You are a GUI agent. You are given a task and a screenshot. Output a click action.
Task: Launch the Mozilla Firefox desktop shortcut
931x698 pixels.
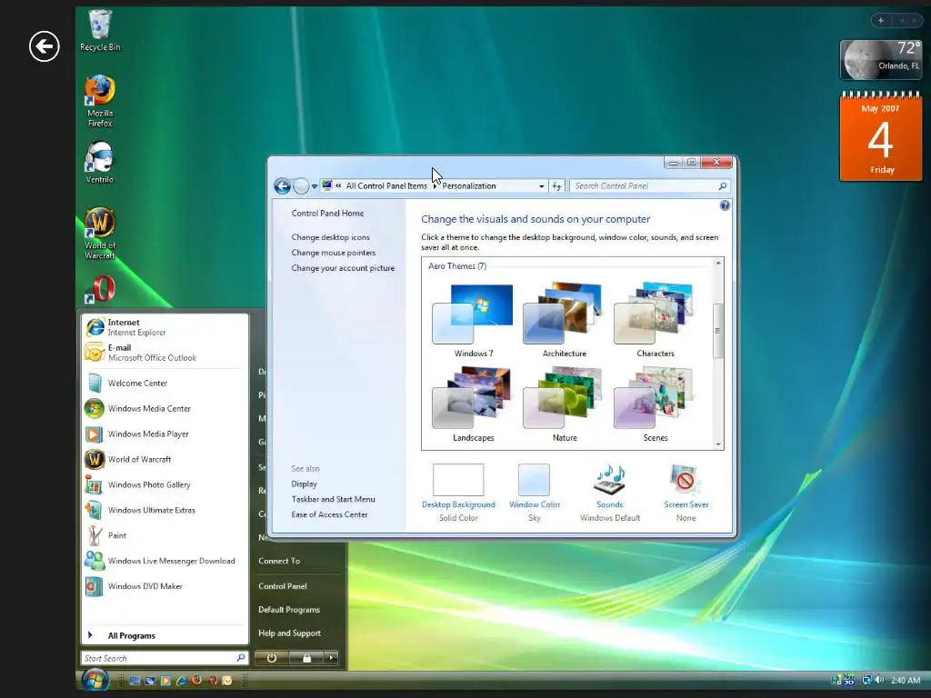coord(100,100)
